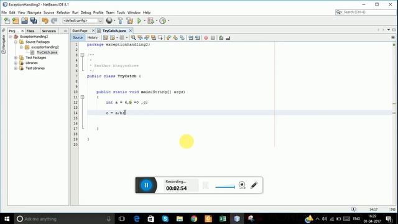Screen dimensions: 398x224
Task: Click Toggle Bookmark editor icon
Action: click(x=182, y=38)
